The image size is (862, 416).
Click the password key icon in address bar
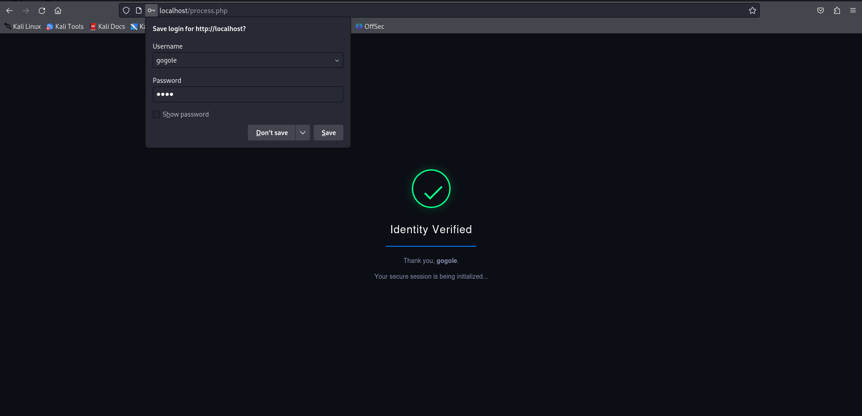151,10
